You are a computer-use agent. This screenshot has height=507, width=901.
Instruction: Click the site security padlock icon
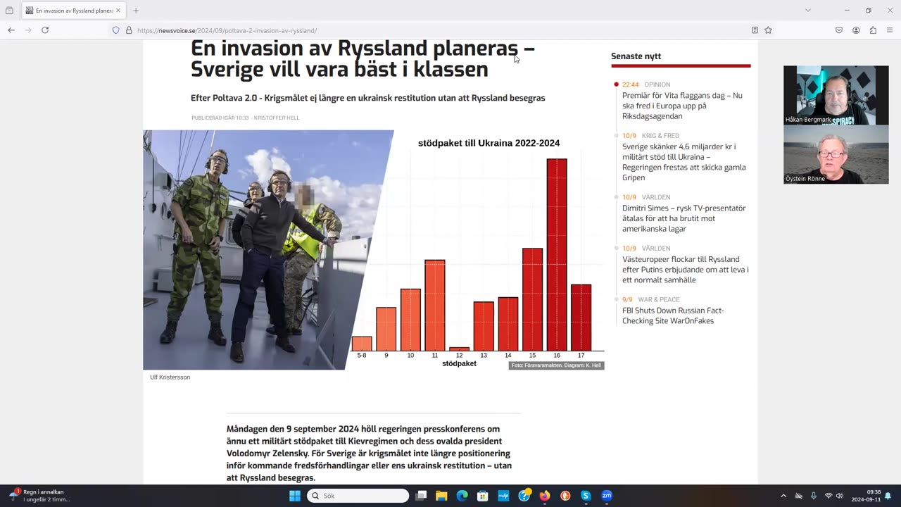[x=129, y=30]
